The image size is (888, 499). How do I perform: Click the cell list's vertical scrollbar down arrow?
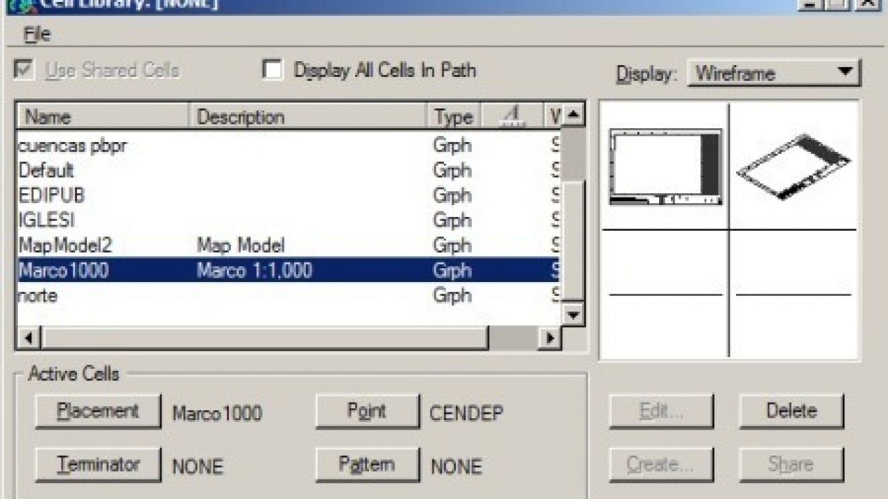(573, 315)
